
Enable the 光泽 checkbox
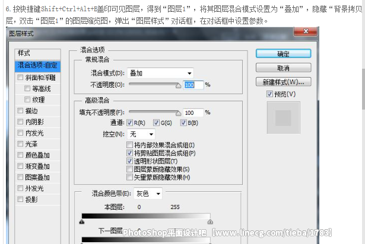20,144
